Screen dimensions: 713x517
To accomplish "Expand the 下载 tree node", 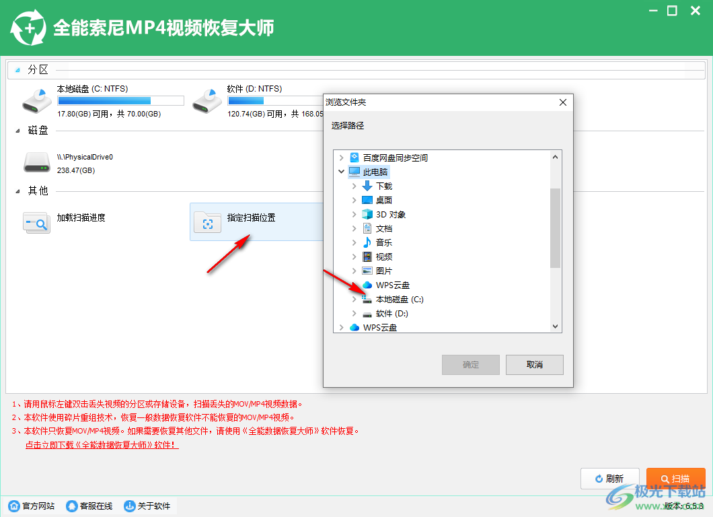I will point(354,186).
